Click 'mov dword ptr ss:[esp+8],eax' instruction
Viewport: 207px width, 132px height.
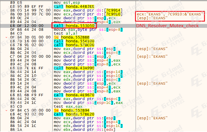(87, 91)
